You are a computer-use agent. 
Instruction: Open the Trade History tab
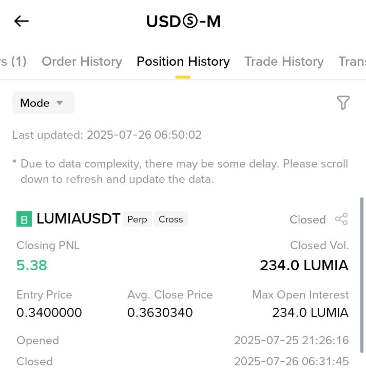tap(284, 62)
